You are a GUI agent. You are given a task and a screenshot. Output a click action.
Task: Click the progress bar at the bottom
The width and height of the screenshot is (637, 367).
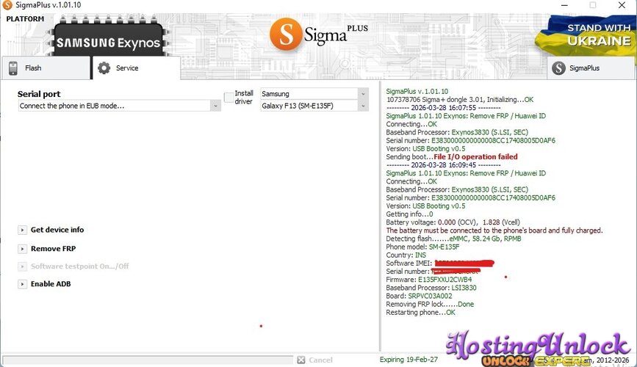pos(147,360)
